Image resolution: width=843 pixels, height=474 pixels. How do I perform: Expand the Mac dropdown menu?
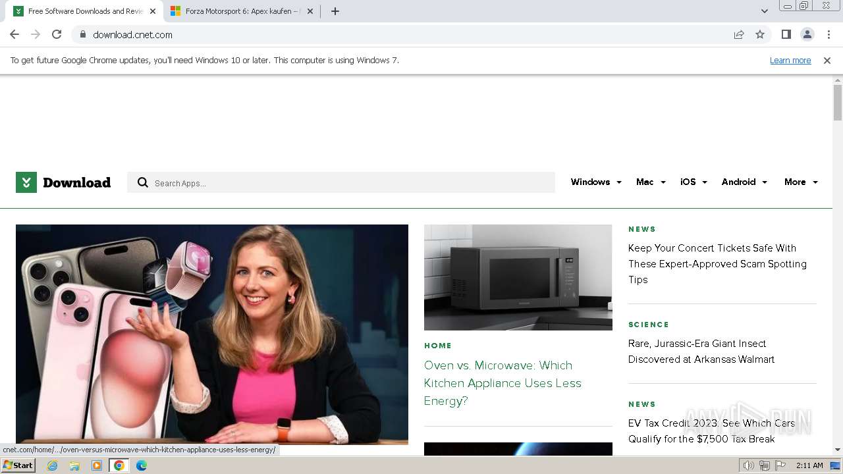(651, 182)
